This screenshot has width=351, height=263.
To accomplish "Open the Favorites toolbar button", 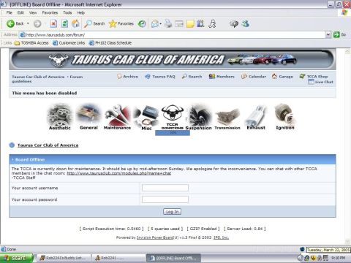I will click(x=121, y=23).
